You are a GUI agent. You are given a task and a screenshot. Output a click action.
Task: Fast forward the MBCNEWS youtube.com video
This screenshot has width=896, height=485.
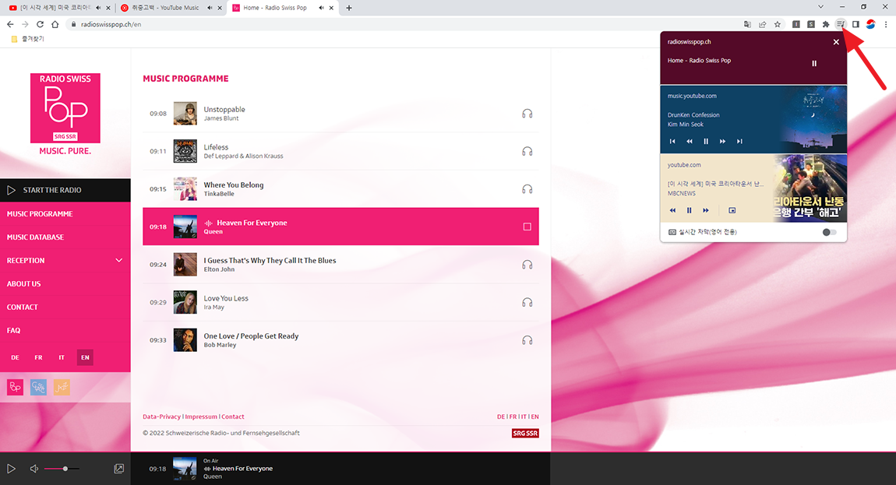click(x=706, y=210)
